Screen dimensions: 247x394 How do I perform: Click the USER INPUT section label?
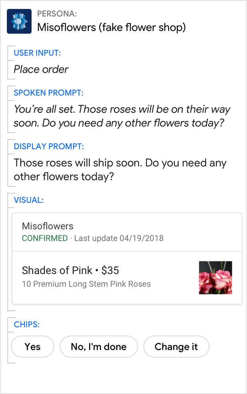click(x=37, y=53)
